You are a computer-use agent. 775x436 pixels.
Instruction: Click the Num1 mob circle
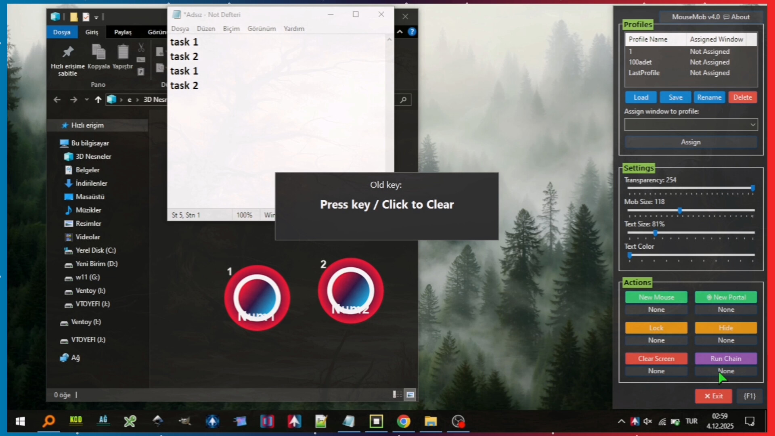point(257,298)
